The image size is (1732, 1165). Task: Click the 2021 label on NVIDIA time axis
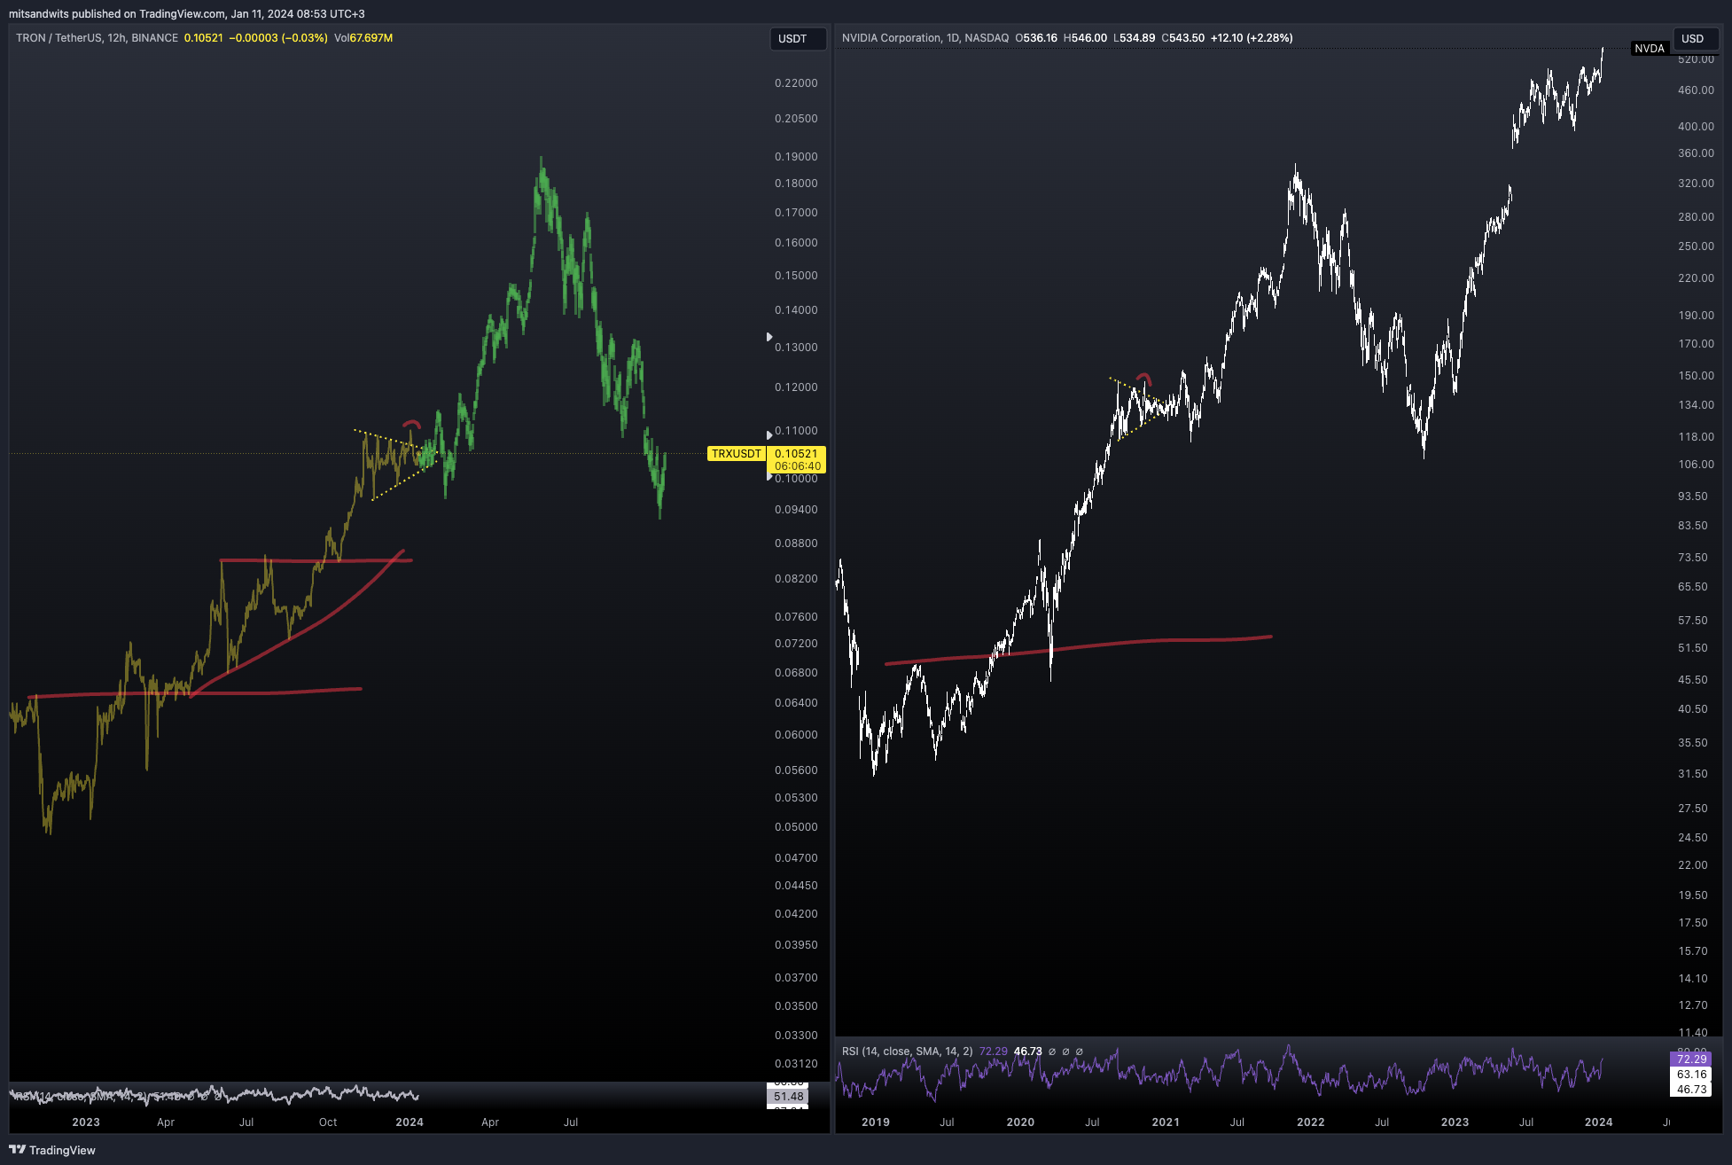1166,1122
